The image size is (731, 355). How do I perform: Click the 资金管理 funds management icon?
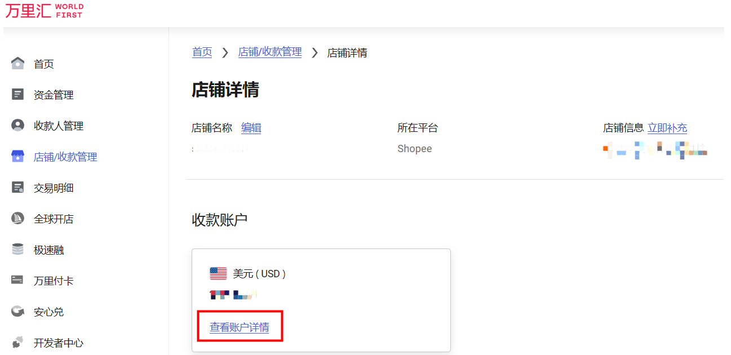coord(17,94)
